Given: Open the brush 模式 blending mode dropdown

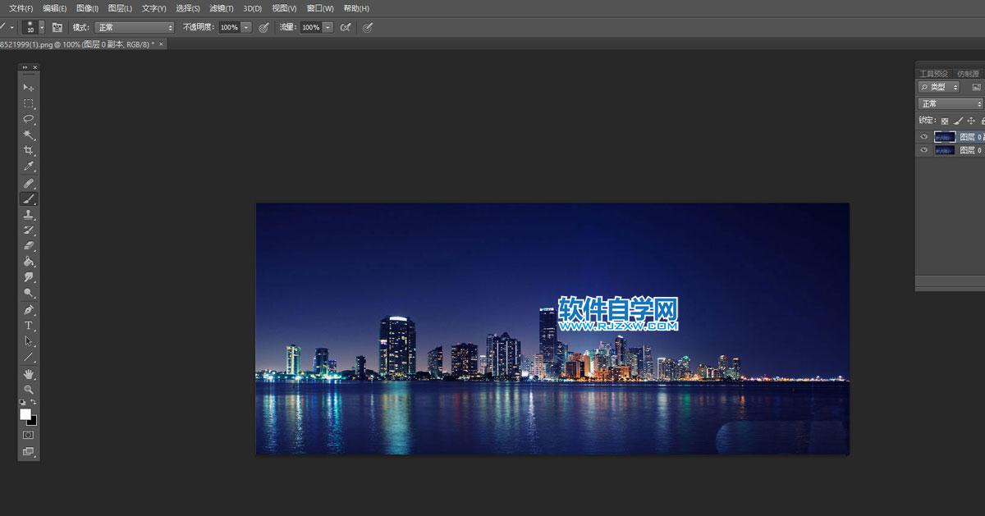Looking at the screenshot, I should coord(135,27).
